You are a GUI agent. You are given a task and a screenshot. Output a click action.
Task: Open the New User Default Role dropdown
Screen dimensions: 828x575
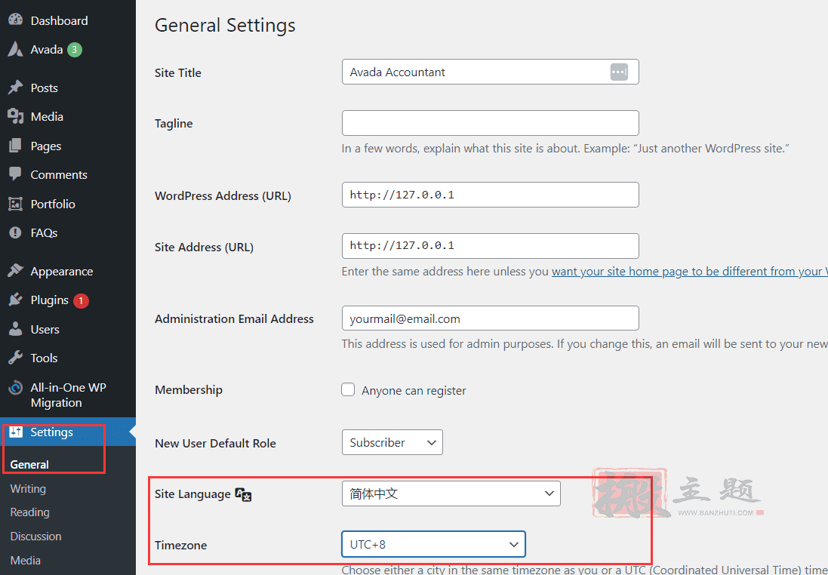[x=392, y=442]
